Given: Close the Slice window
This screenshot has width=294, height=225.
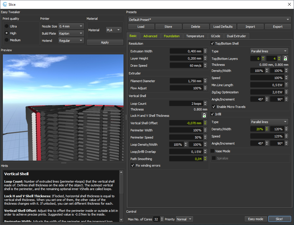Looking at the screenshot, I should pos(289,4).
